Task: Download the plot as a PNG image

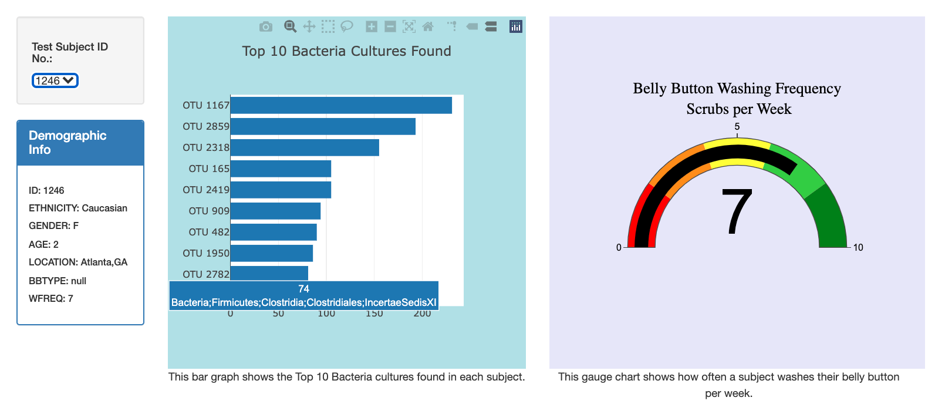Action: tap(267, 26)
